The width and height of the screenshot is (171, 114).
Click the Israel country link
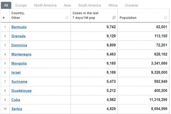coord(16,72)
